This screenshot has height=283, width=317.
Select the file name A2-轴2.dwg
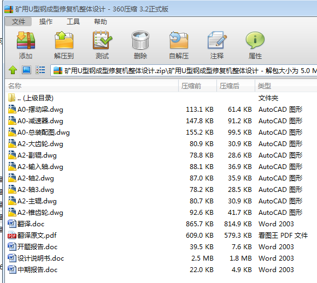point(36,178)
